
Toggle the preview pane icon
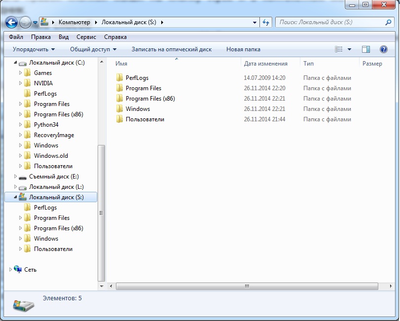pos(366,49)
